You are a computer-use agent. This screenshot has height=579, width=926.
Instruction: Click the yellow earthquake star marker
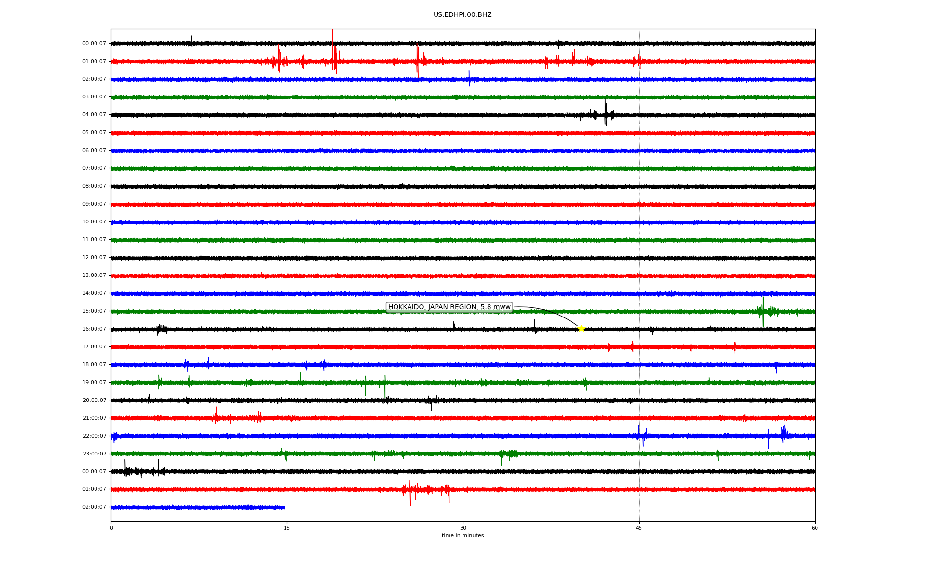(x=581, y=329)
